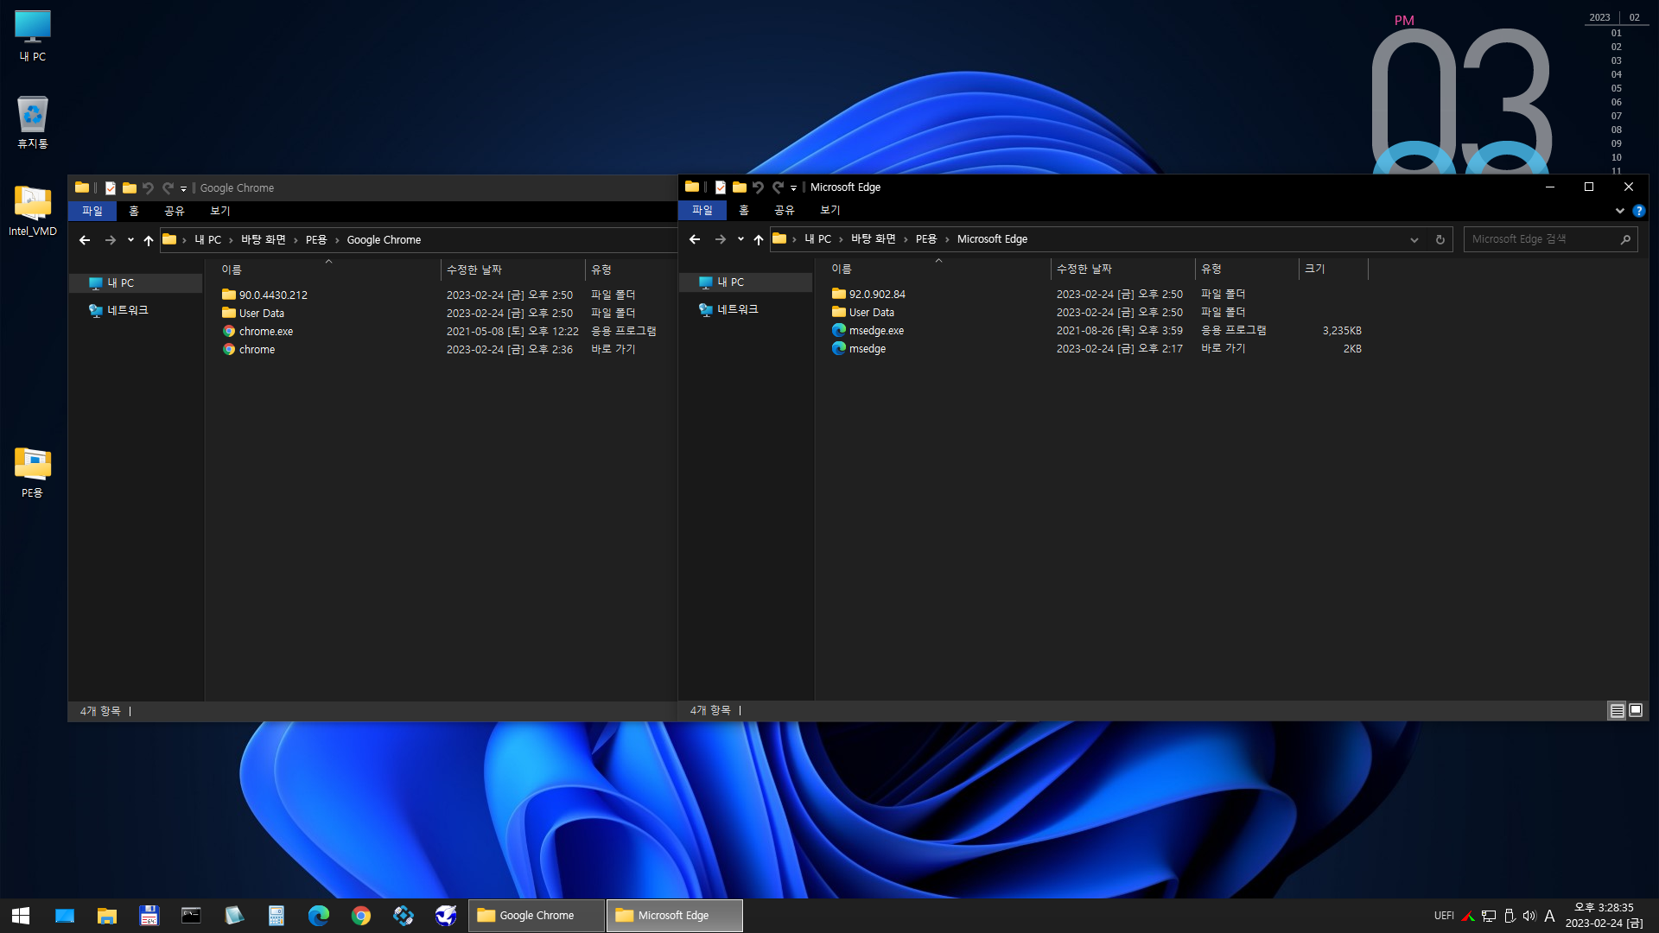Image resolution: width=1659 pixels, height=933 pixels.
Task: Click properties icon in Google Chrome window toolbar
Action: (x=111, y=188)
